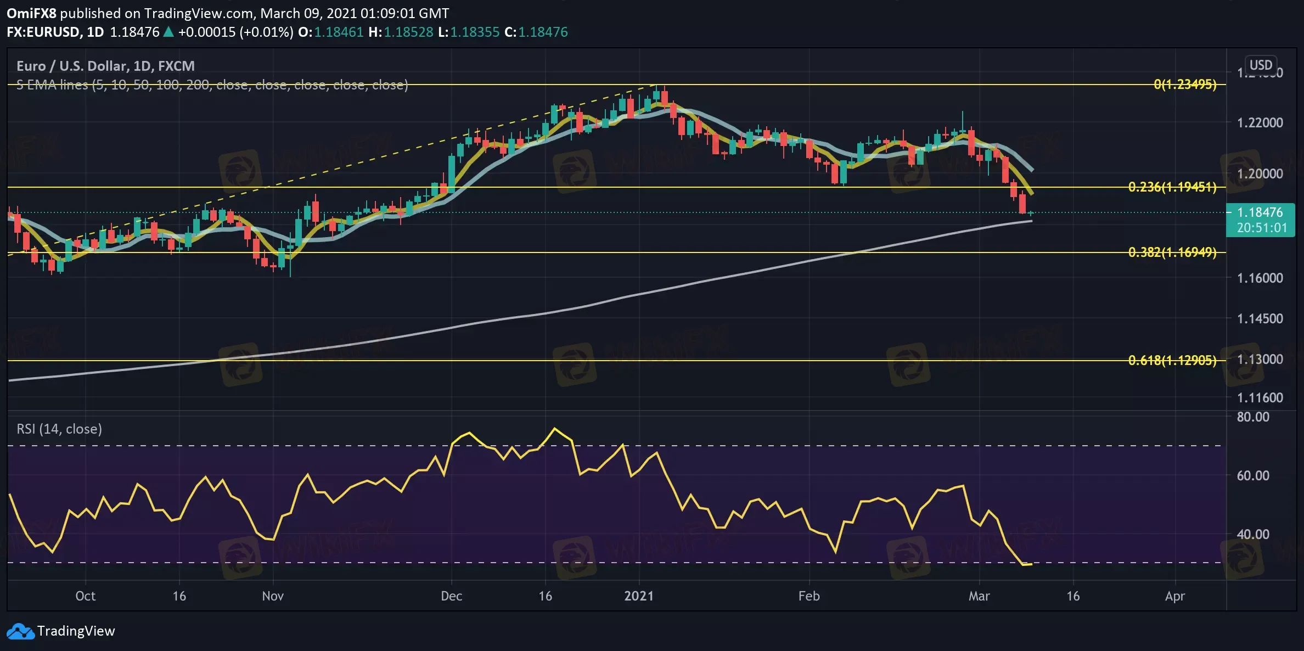Click the RSI (14, close) indicator legend
The image size is (1304, 651).
[x=59, y=429]
